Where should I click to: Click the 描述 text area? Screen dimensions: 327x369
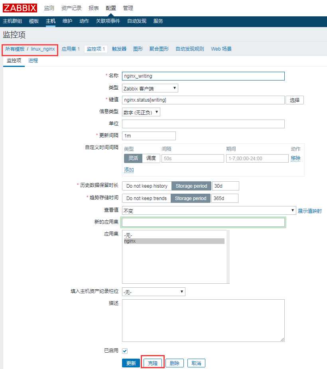(203, 320)
